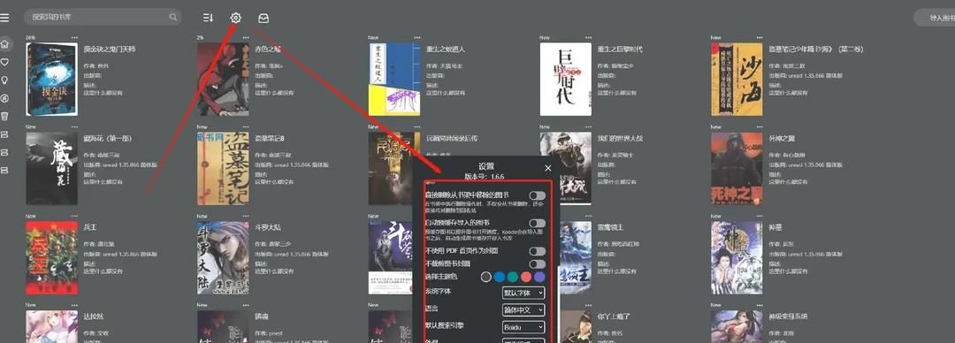Click the title 重生之蚁道人
This screenshot has width=955, height=343.
point(445,50)
